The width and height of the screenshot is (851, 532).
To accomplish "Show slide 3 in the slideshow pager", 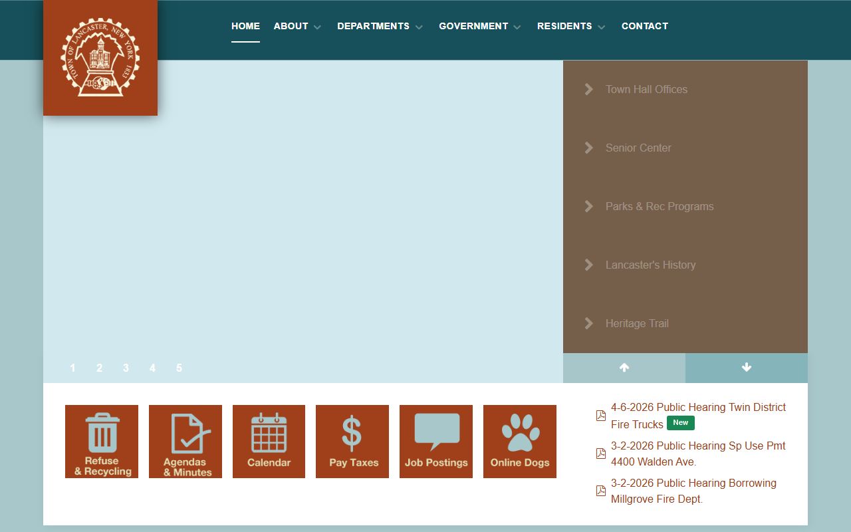I will pyautogui.click(x=126, y=368).
